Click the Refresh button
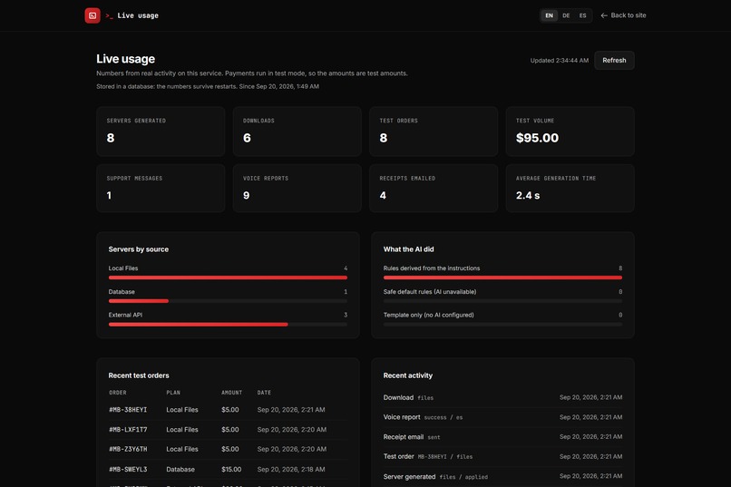This screenshot has height=487, width=731. (x=614, y=60)
